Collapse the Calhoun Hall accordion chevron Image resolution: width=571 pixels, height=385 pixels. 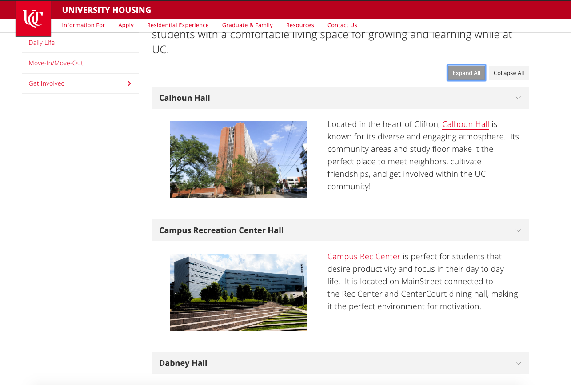518,98
